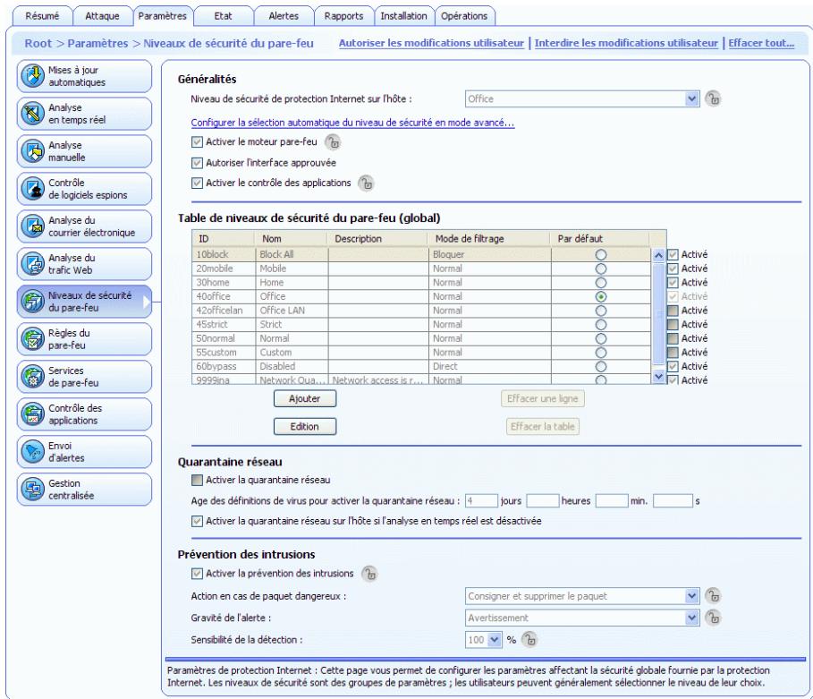Select the 40office table row ID
Image resolution: width=813 pixels, height=699 pixels.
(213, 296)
